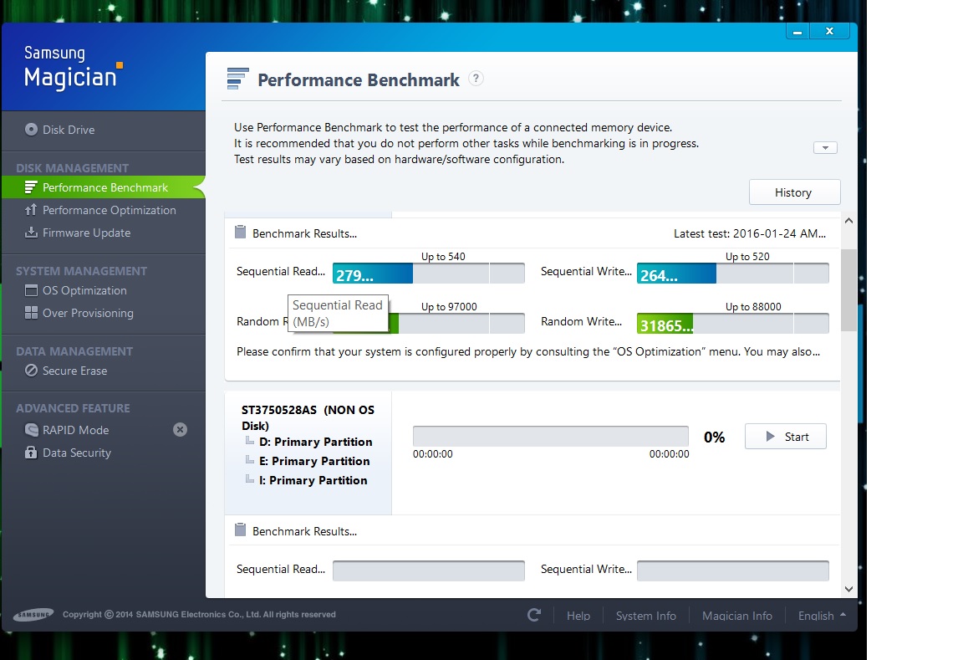Open benchmark History
The width and height of the screenshot is (963, 660).
(x=794, y=192)
